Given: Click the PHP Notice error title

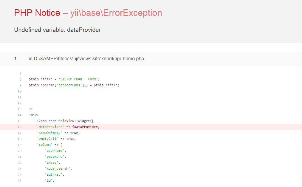Looking at the screenshot, I should [x=36, y=13].
